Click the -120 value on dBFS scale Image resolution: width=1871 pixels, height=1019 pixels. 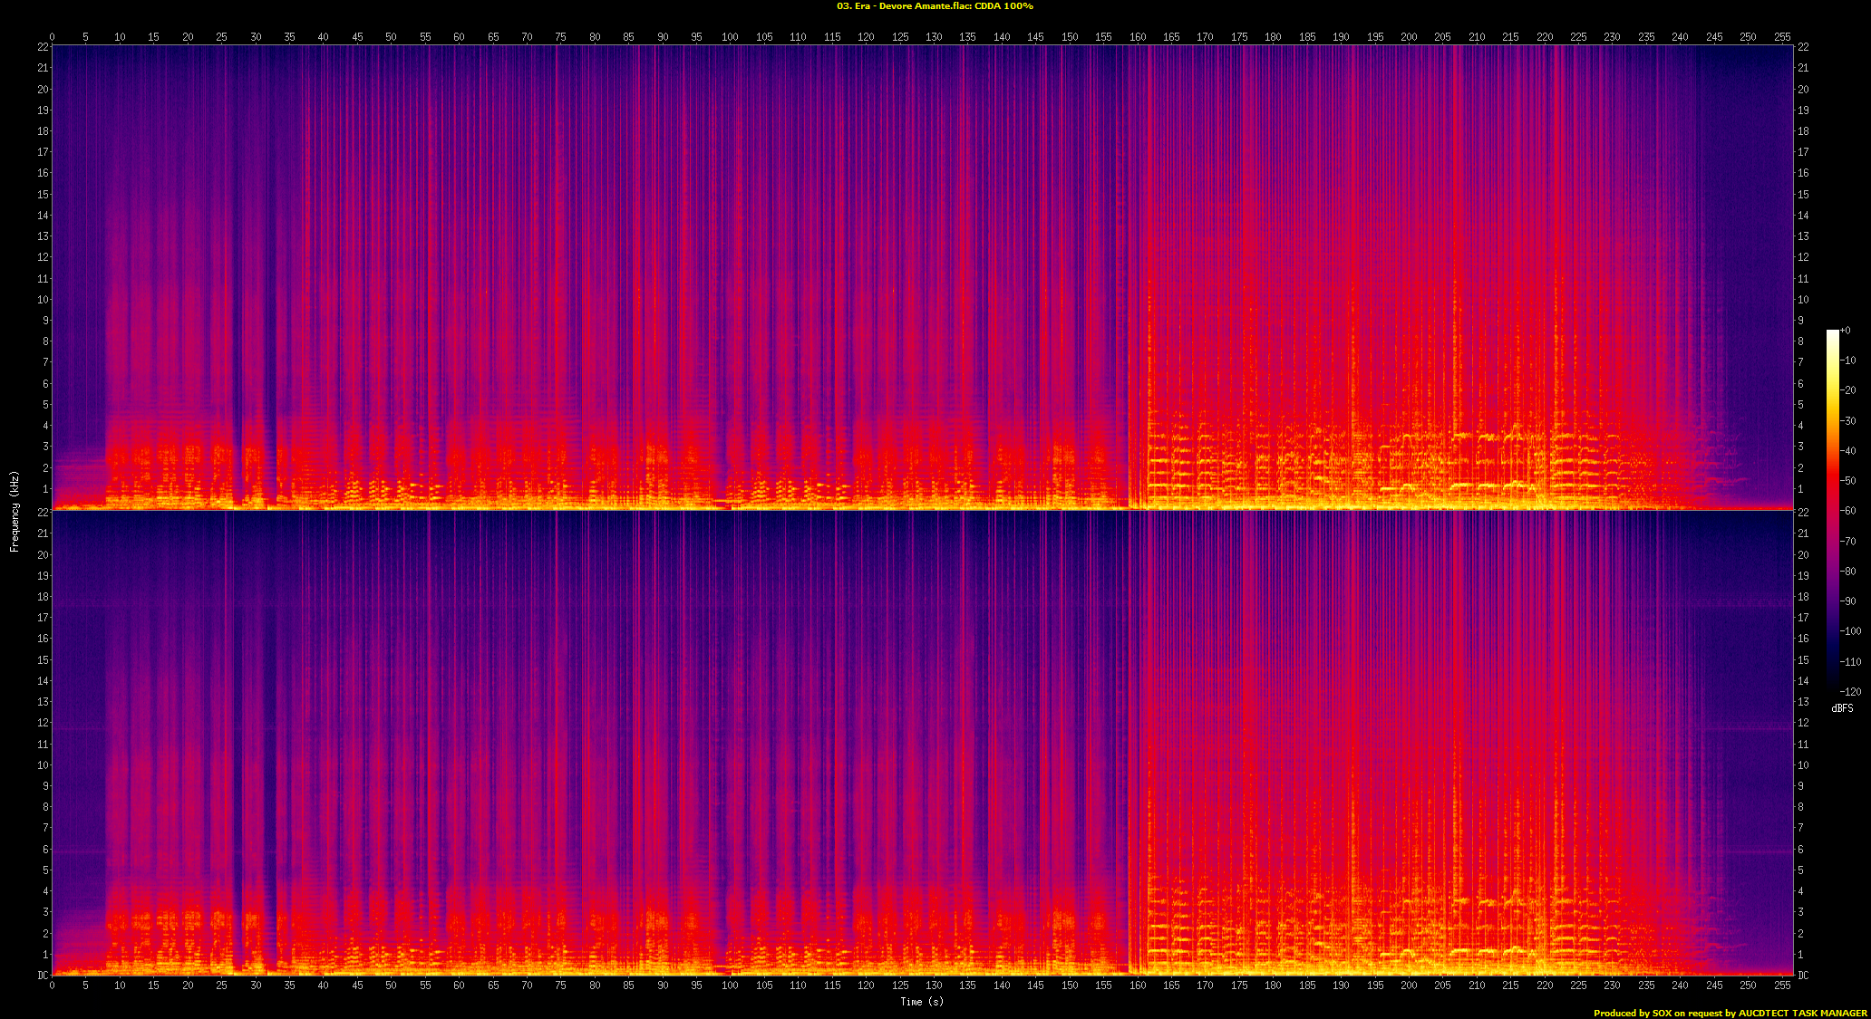coord(1850,691)
